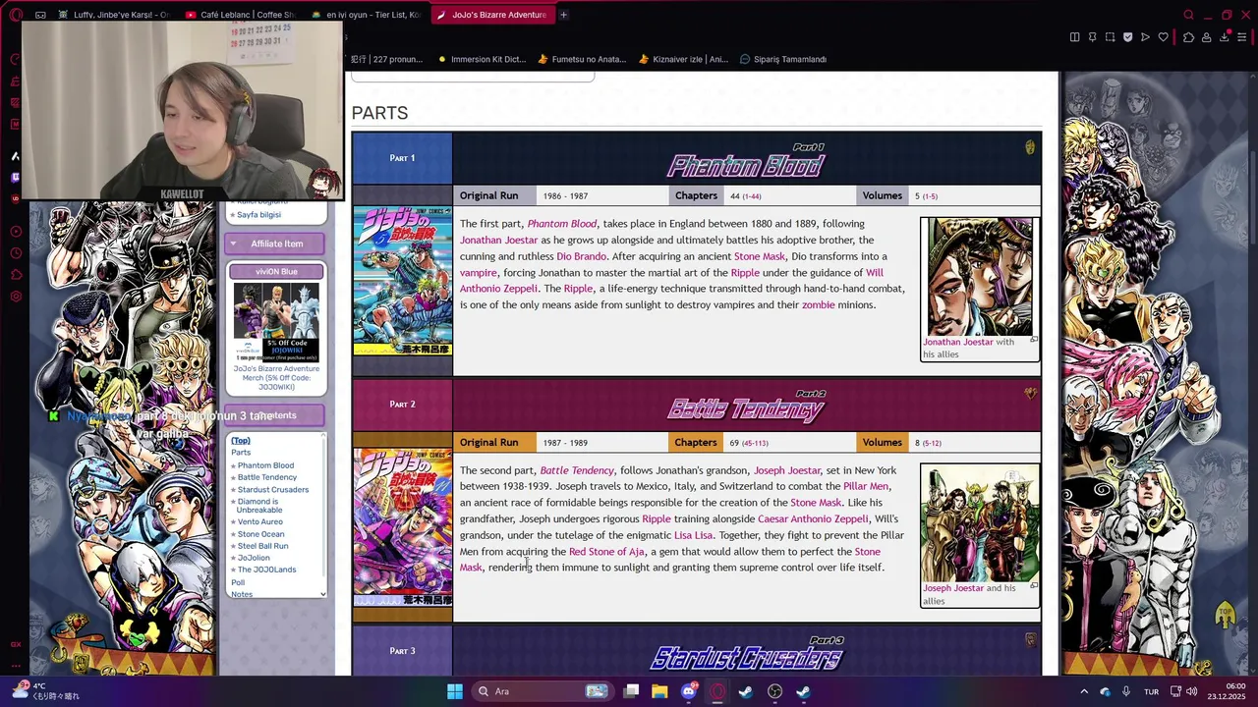Click Battle Tendency manga cover thumbnail
1258x707 pixels.
pos(403,527)
